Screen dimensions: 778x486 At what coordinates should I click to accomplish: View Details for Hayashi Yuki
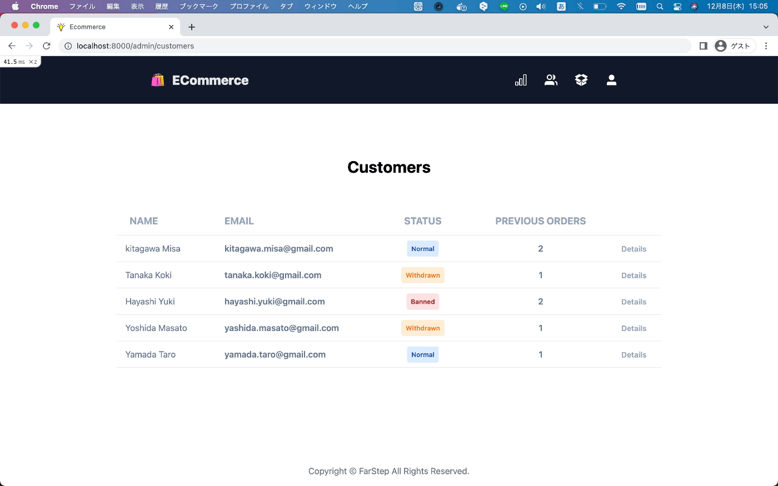pyautogui.click(x=634, y=302)
